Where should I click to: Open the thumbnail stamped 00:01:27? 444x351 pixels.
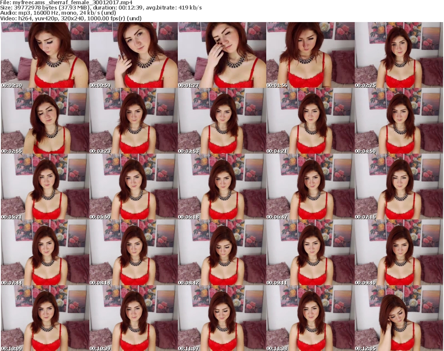tap(222, 55)
